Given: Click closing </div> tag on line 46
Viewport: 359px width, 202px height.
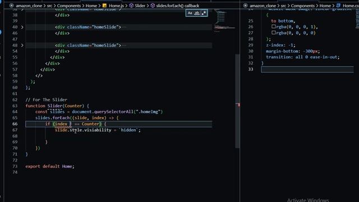Looking at the screenshot, I should click(62, 33).
